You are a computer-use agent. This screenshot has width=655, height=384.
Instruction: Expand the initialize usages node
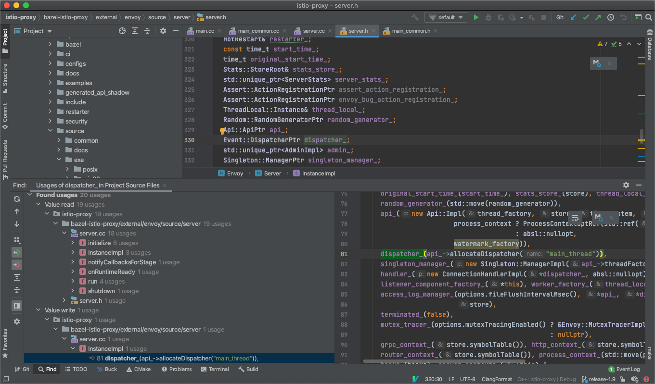tap(73, 243)
